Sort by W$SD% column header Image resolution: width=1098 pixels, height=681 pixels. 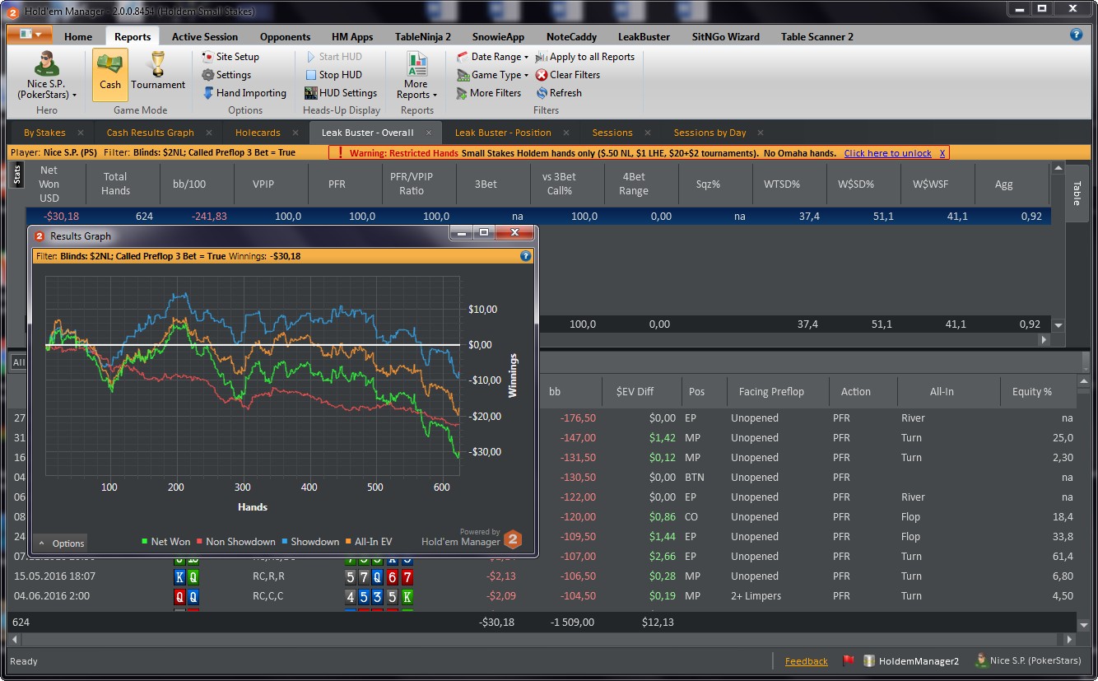[857, 184]
